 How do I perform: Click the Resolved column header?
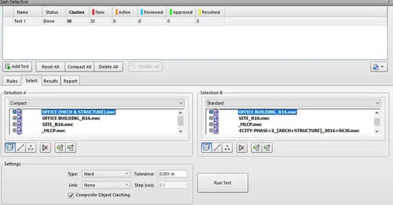(210, 12)
